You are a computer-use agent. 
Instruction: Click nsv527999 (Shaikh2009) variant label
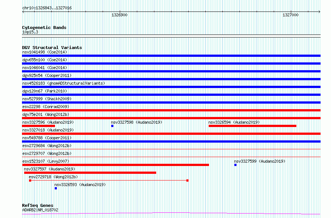(47, 99)
